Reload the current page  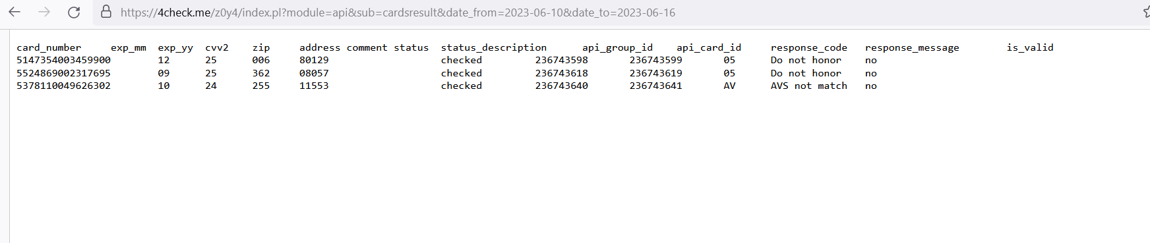point(74,12)
